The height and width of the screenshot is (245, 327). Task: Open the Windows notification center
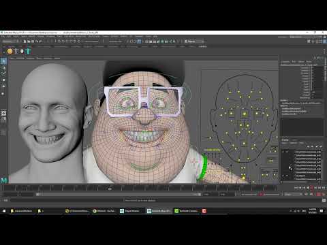click(x=322, y=211)
